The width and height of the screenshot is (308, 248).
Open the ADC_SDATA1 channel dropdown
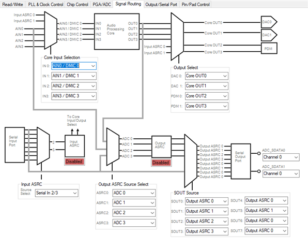[281, 173]
